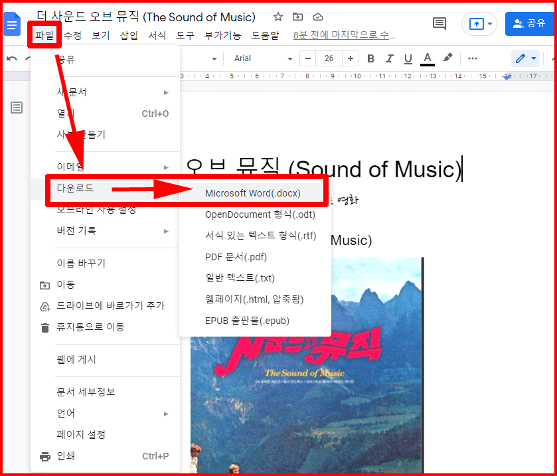Screen dimensions: 557x476
Task: Choose 웹에 게시
Action: 106,359
